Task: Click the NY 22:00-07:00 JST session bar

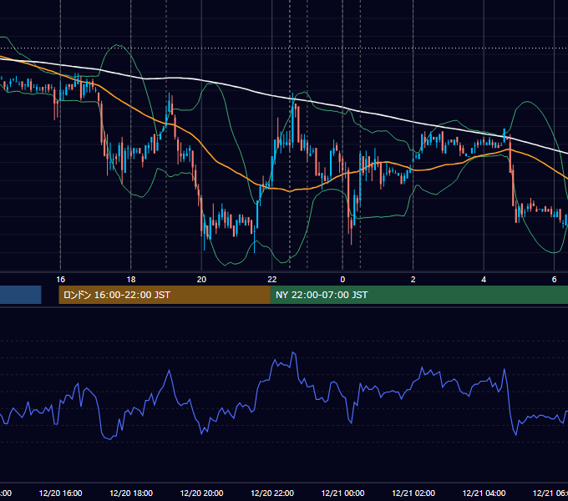Action: point(419,295)
